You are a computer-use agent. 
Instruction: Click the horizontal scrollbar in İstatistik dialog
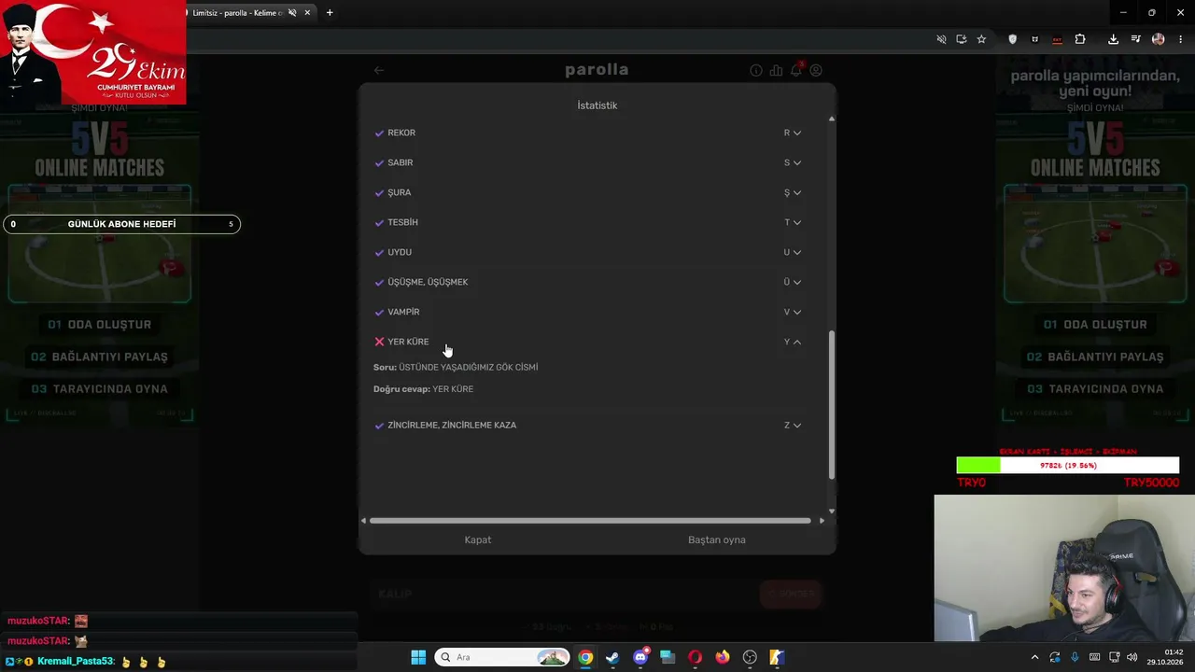(x=590, y=521)
